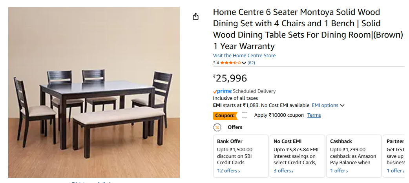Screen dimensions: 409x183
Task: Visit the Home Centre Store link
Action: (244, 56)
